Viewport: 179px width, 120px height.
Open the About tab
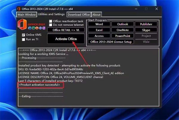96,15
